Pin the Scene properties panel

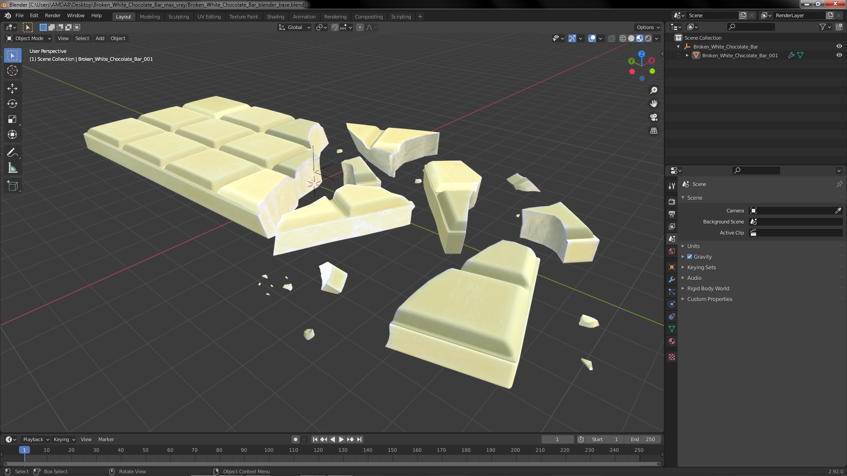(x=839, y=184)
